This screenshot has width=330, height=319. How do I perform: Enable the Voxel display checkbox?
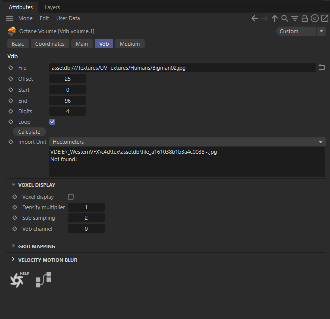71,197
